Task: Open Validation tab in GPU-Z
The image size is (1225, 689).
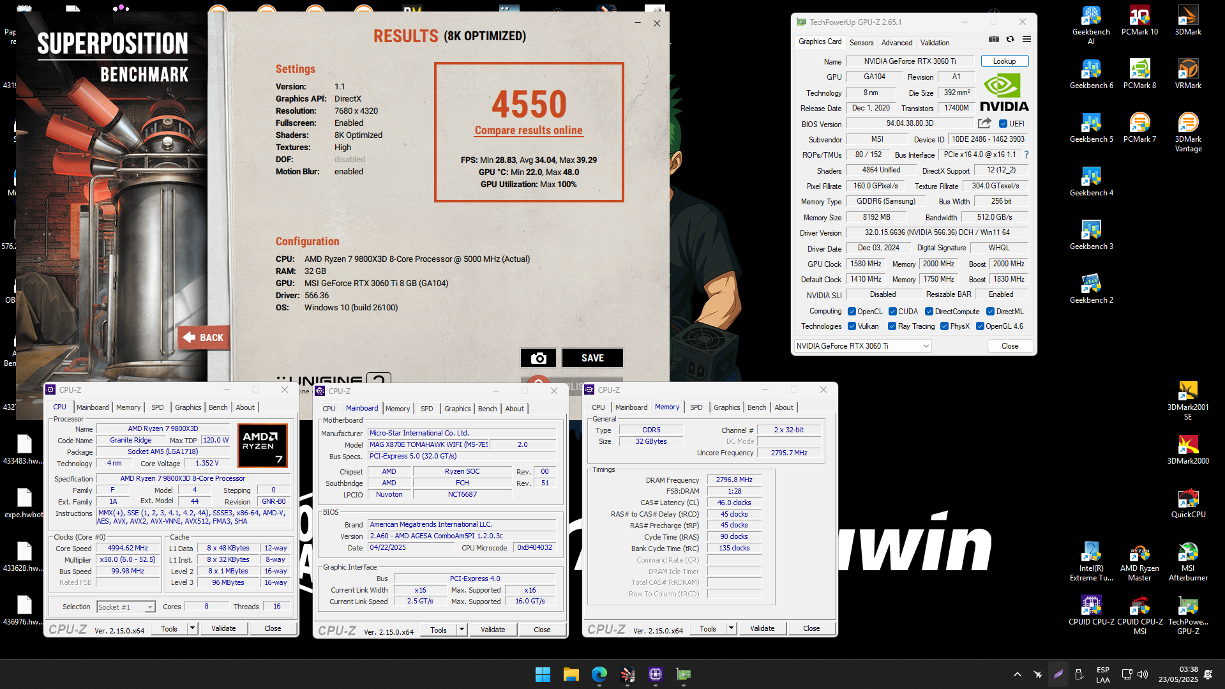Action: pyautogui.click(x=935, y=43)
